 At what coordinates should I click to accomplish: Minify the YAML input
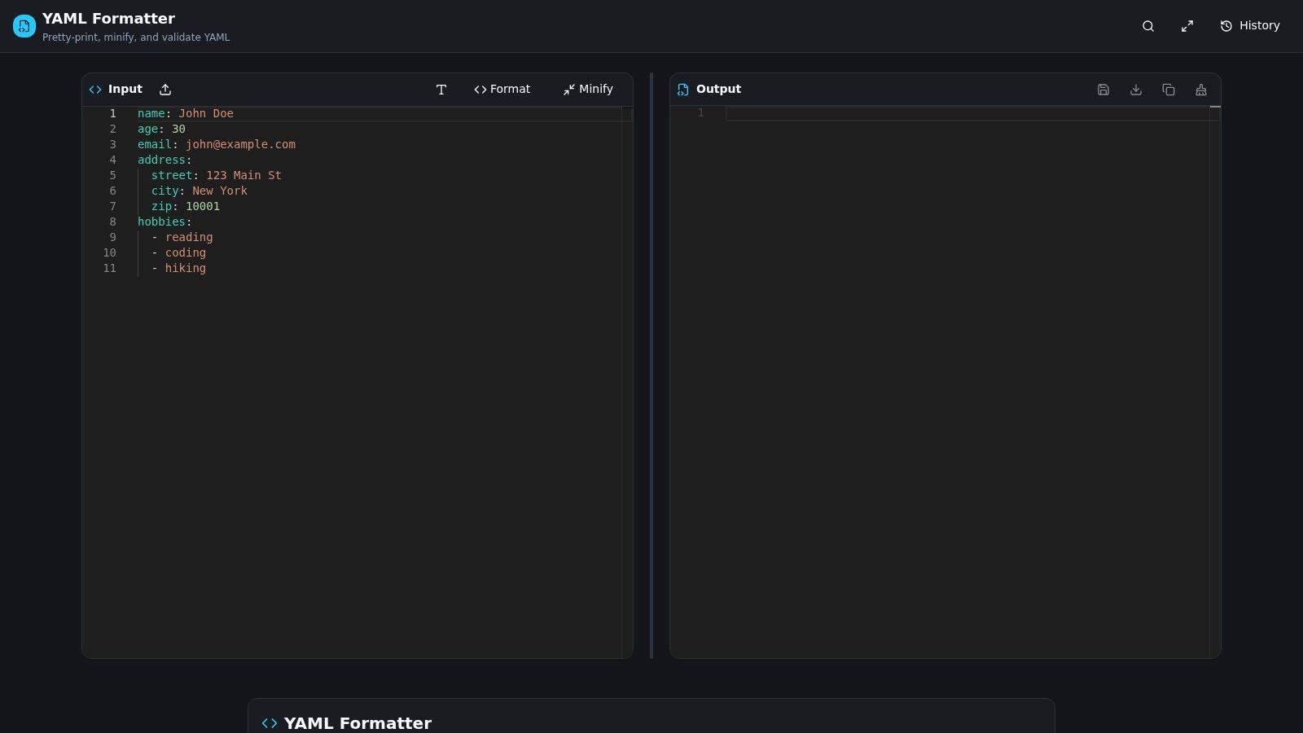click(x=588, y=90)
